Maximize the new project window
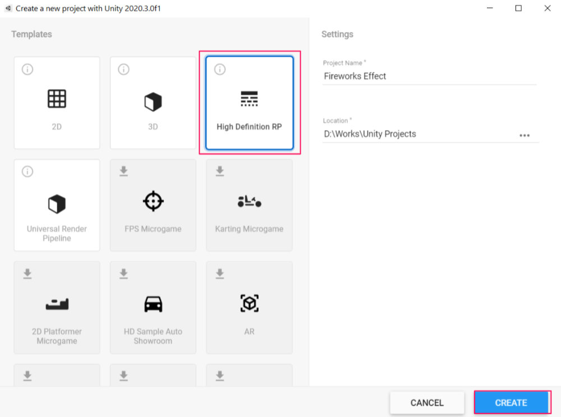This screenshot has width=561, height=417. (x=518, y=8)
